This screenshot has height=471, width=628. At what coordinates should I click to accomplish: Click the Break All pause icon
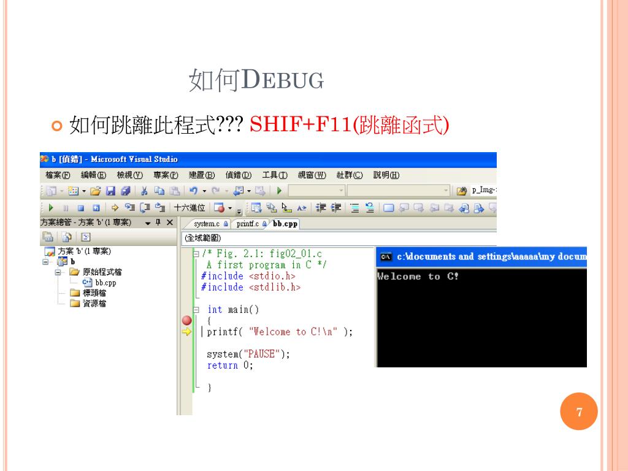[66, 208]
